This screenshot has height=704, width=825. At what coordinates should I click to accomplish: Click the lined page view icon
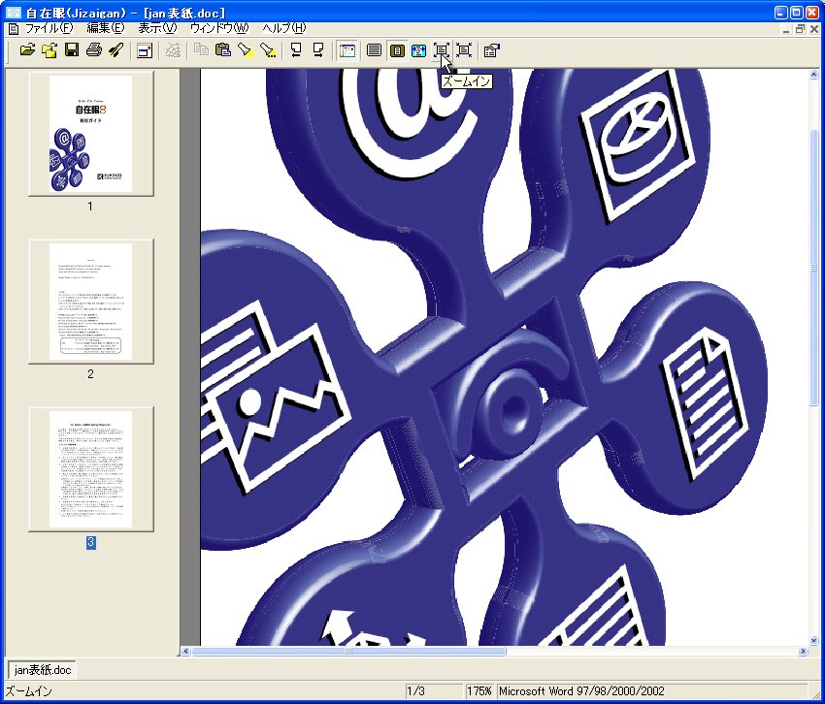click(374, 50)
